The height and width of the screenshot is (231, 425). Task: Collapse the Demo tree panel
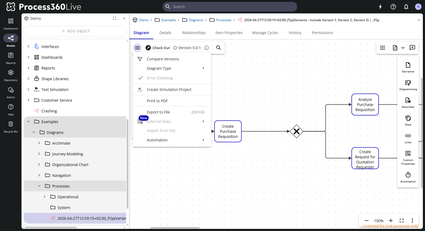pos(124,18)
